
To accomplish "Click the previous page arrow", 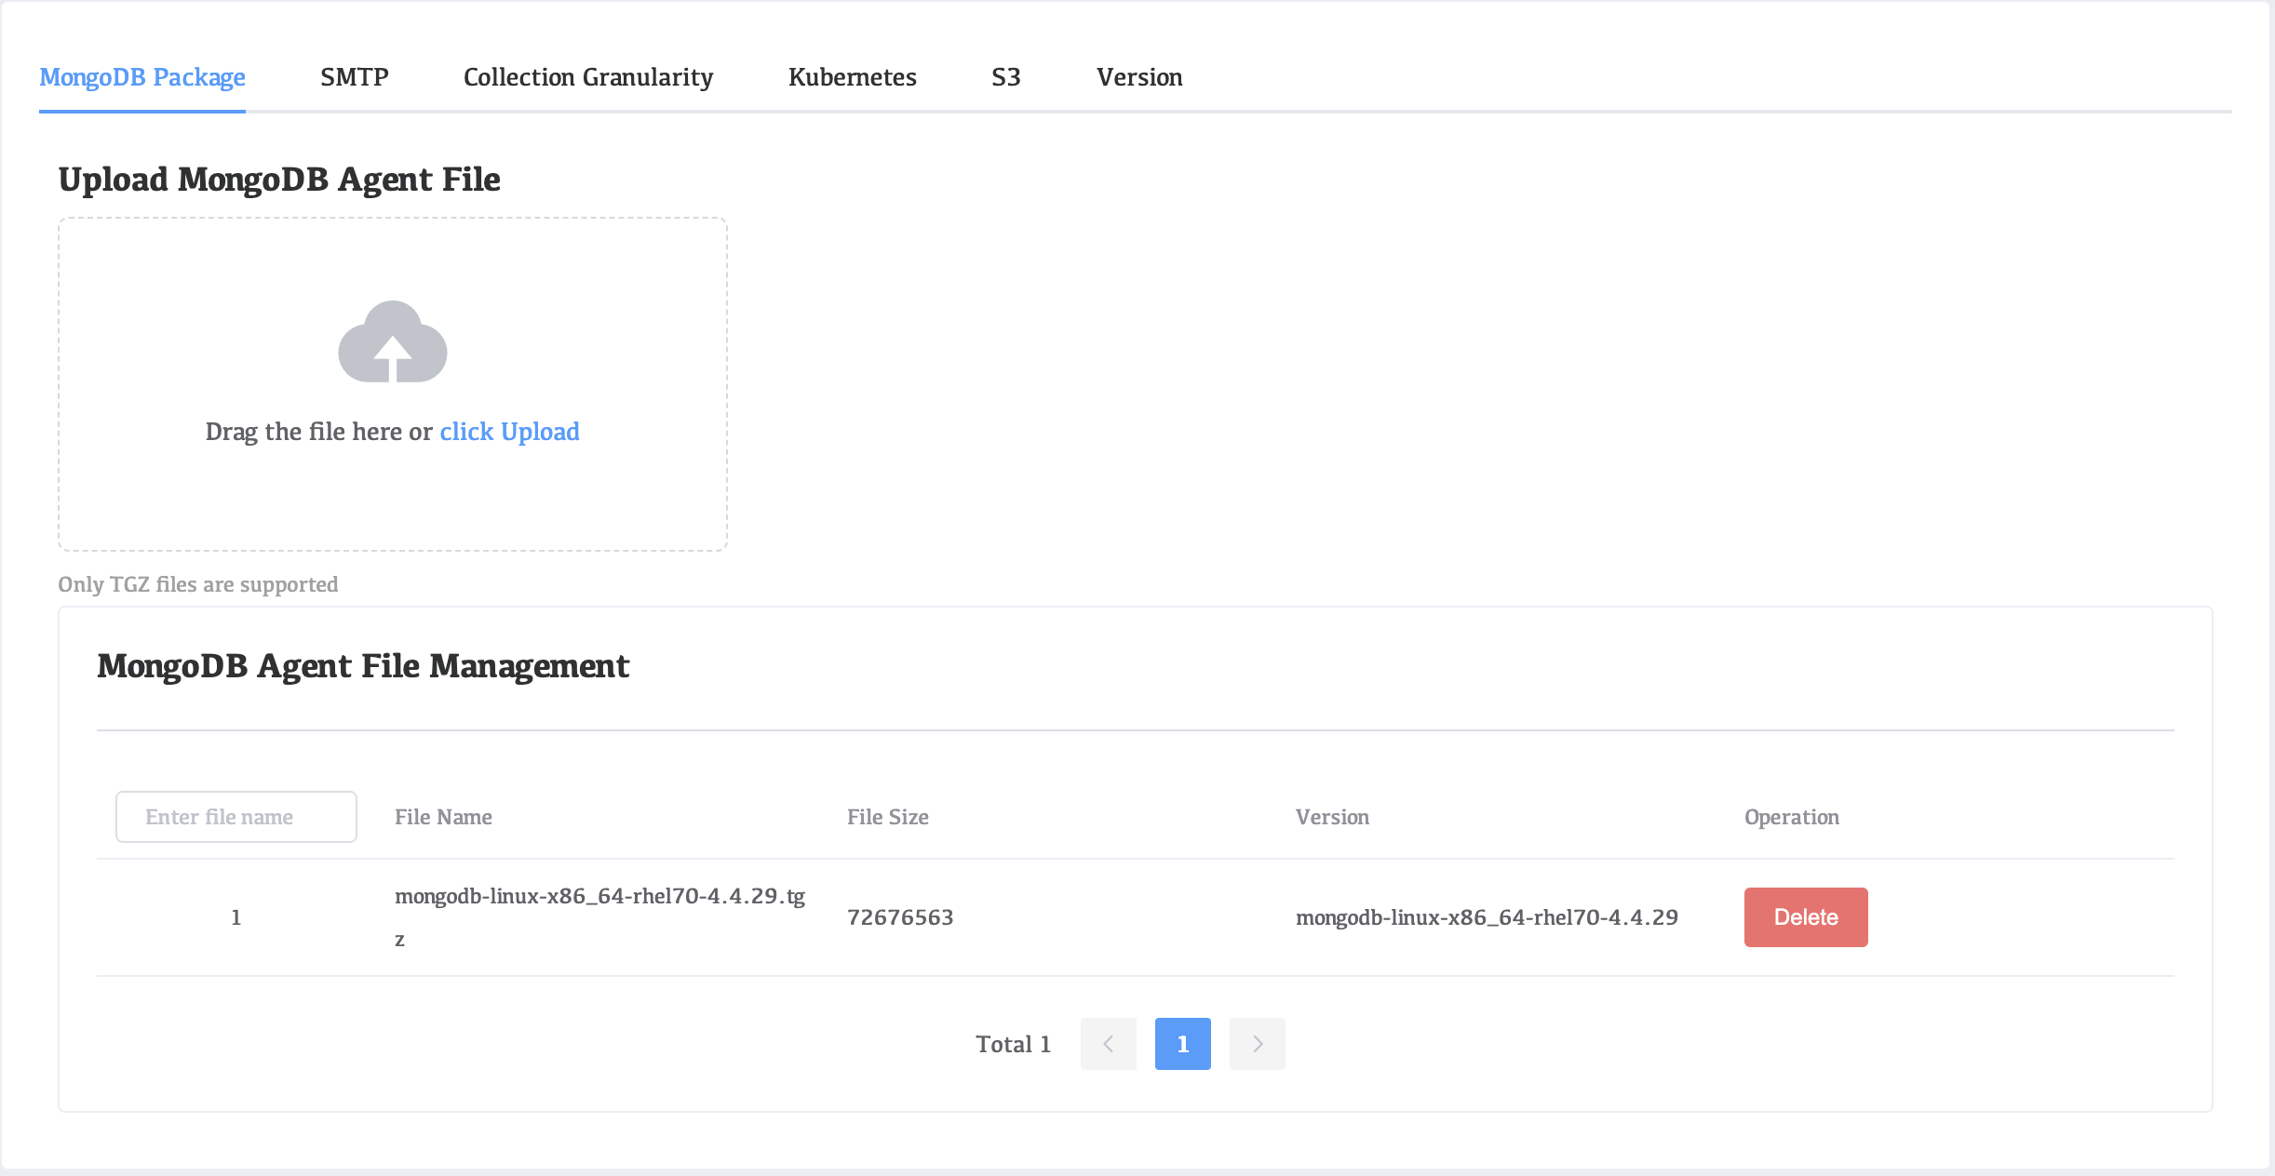I will tap(1108, 1044).
